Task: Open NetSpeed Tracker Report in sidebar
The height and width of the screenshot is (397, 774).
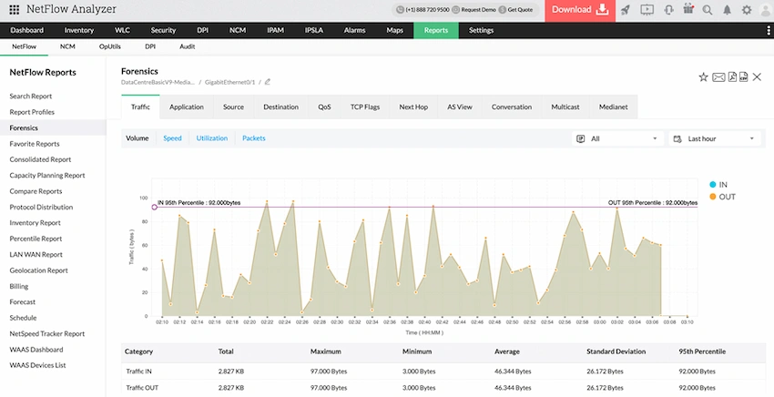Action: (46, 334)
